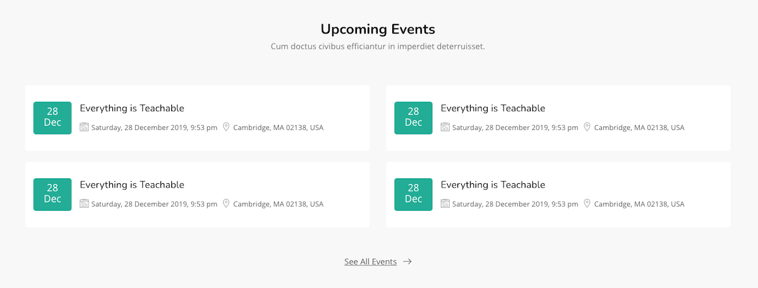The image size is (758, 288).
Task: Click the calendar icon in the bottom-right event card
Action: point(445,203)
